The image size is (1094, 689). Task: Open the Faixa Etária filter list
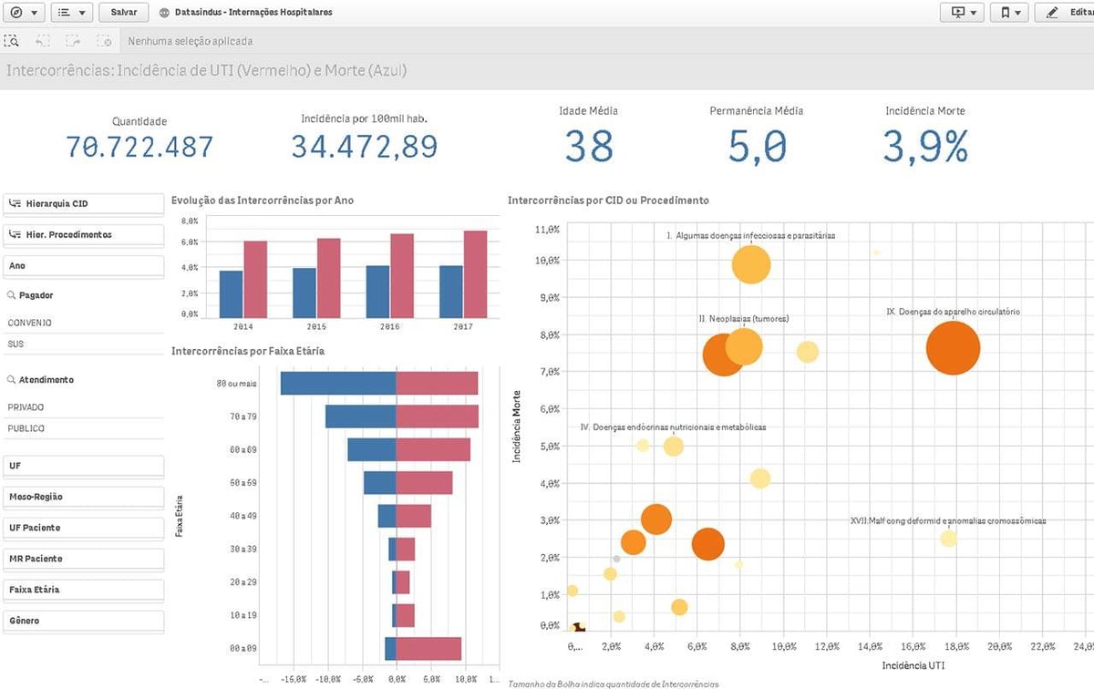[84, 590]
